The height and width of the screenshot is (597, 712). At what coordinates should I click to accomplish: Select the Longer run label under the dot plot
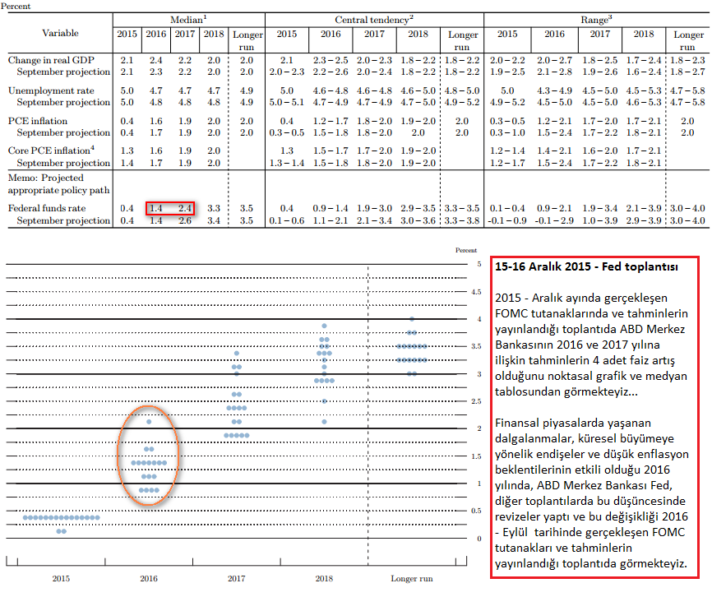411,579
